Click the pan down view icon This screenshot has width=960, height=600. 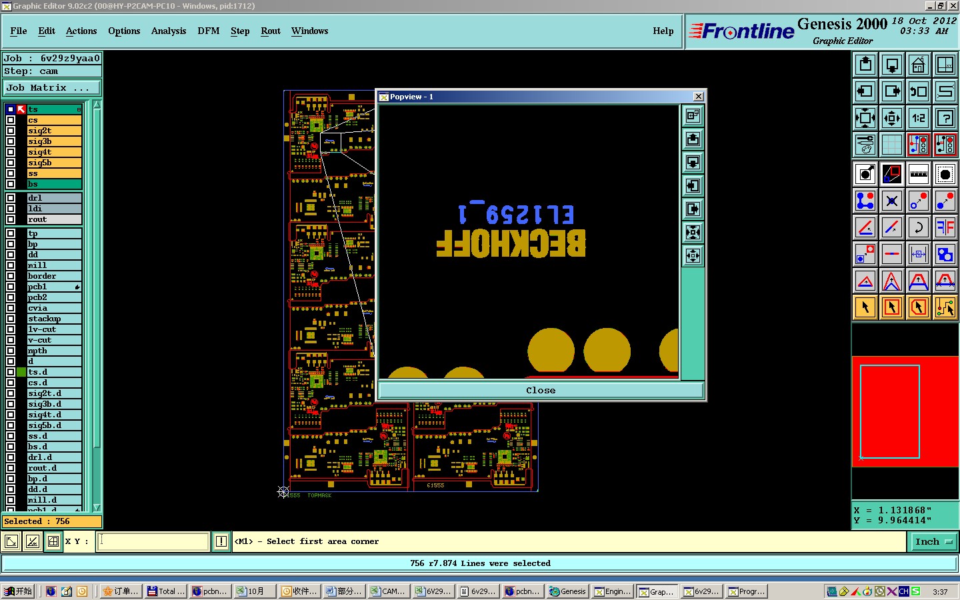pos(892,65)
